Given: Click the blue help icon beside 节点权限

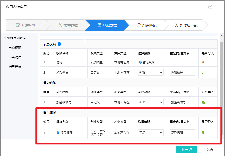Looking at the screenshot, I should pyautogui.click(x=59, y=44).
